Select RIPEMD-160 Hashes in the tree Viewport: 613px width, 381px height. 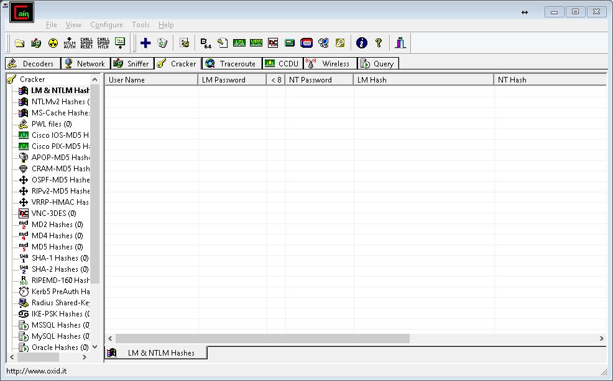tap(60, 280)
